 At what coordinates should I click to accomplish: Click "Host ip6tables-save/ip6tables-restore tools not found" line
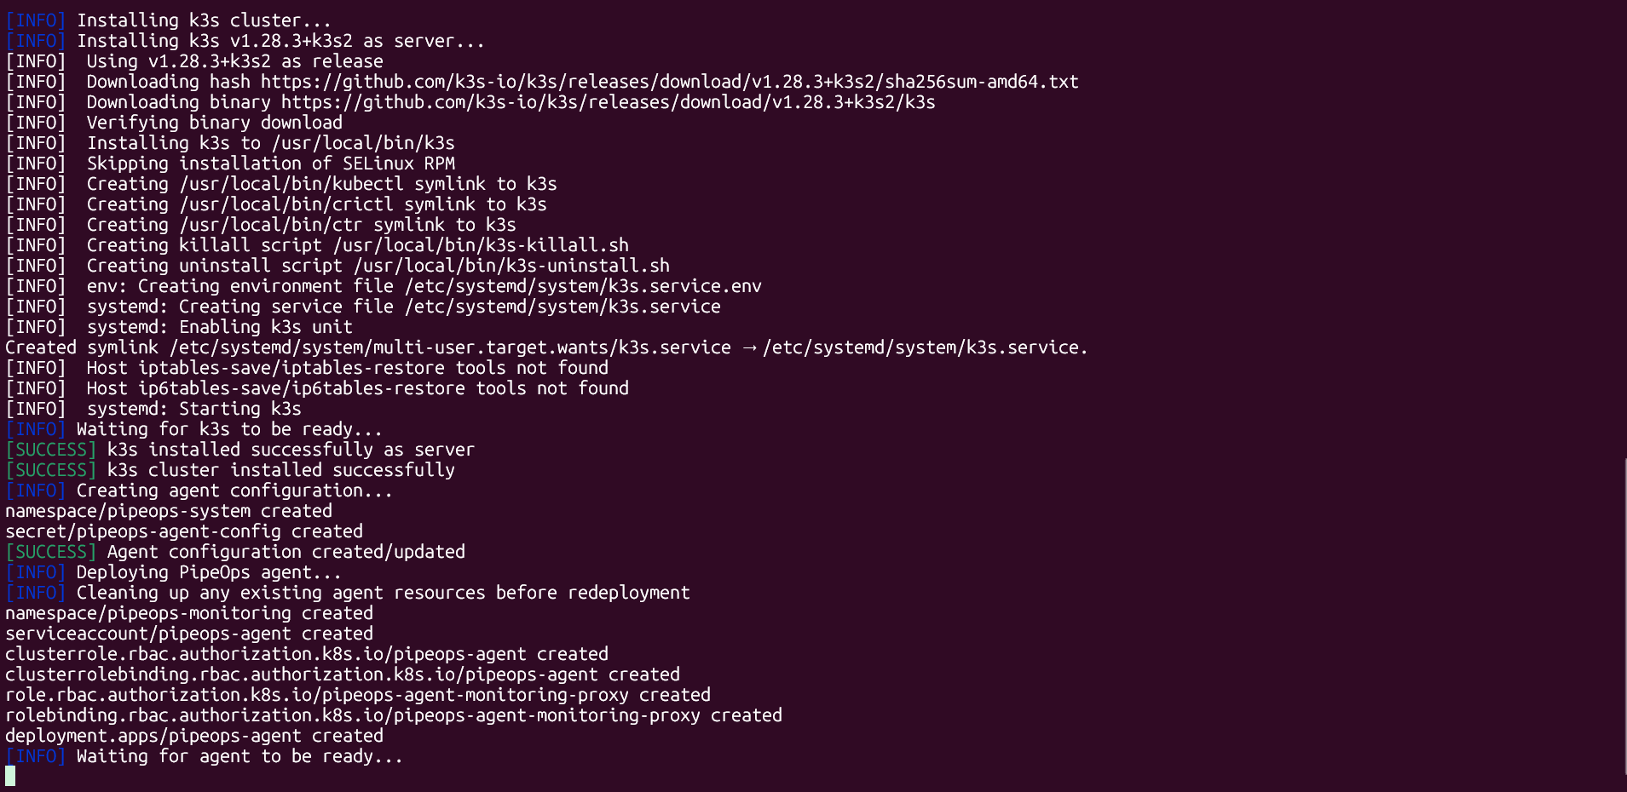358,388
